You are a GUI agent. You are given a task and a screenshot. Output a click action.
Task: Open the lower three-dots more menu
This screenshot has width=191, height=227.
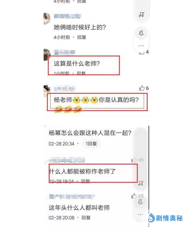click(140, 214)
